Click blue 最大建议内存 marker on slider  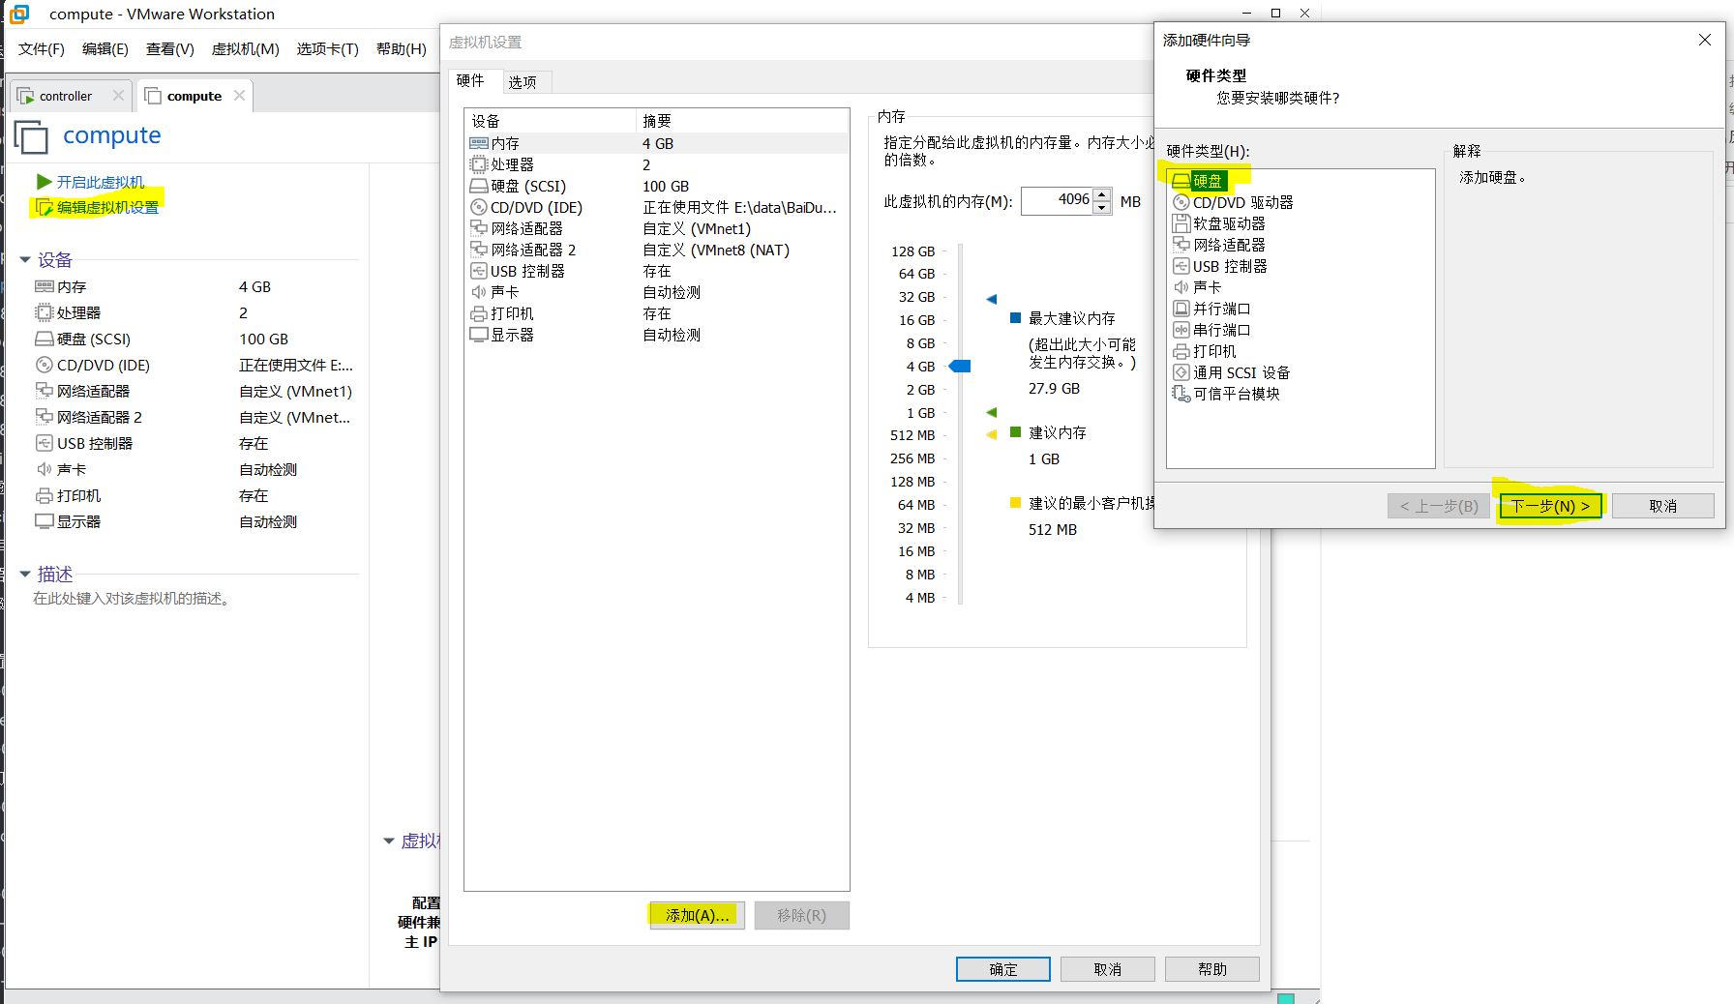(x=992, y=299)
